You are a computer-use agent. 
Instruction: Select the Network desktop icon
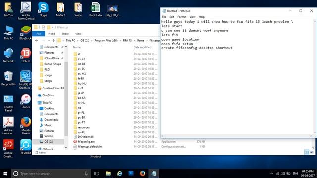8,55
